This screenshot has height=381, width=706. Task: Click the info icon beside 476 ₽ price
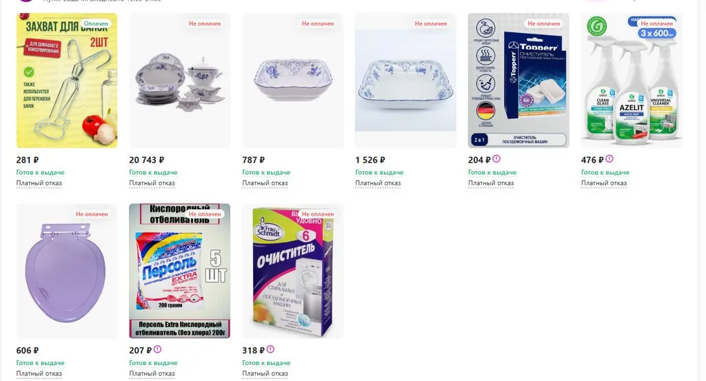tap(609, 158)
